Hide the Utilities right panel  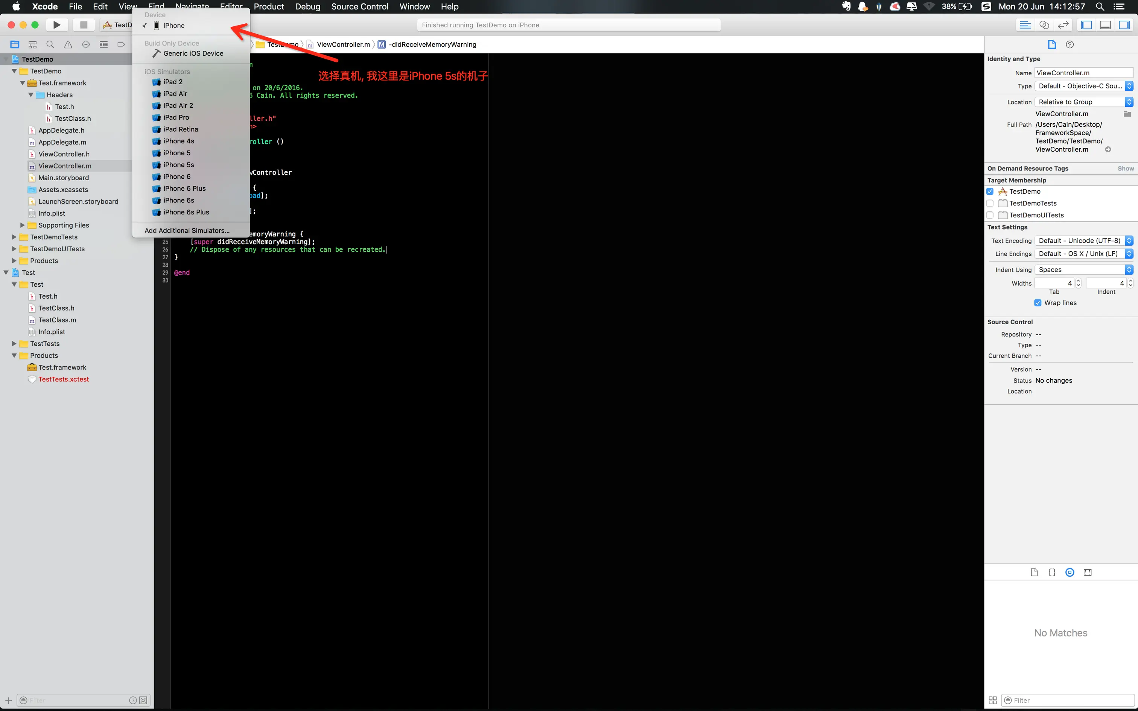click(1124, 25)
